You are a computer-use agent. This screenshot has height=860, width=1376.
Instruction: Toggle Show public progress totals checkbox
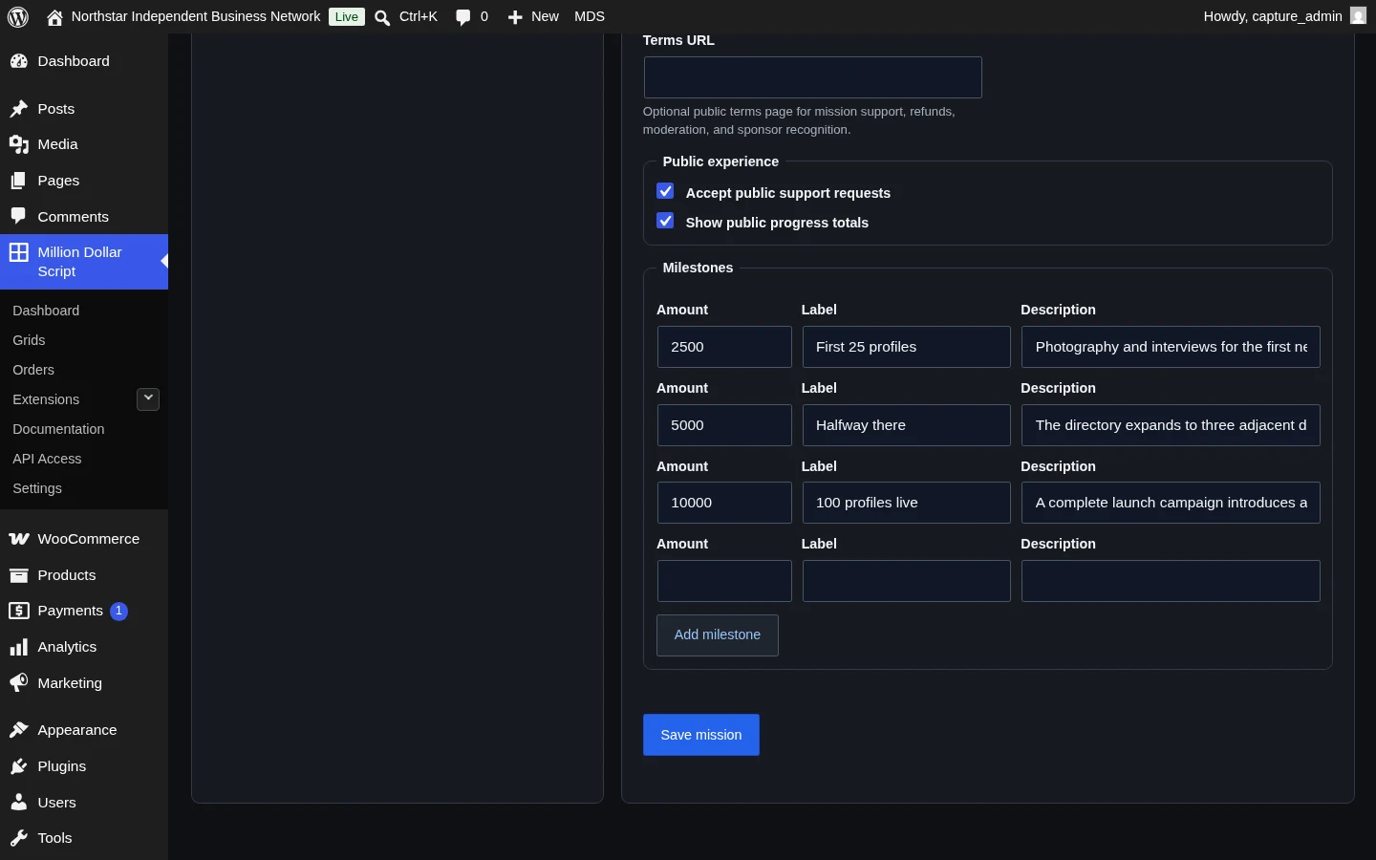tap(666, 221)
